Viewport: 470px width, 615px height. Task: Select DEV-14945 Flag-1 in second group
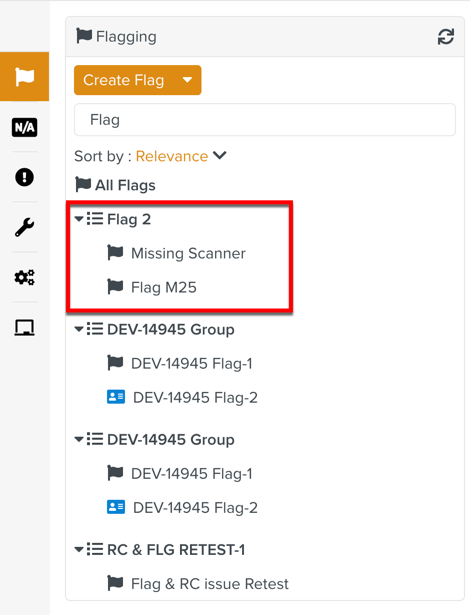tap(191, 474)
